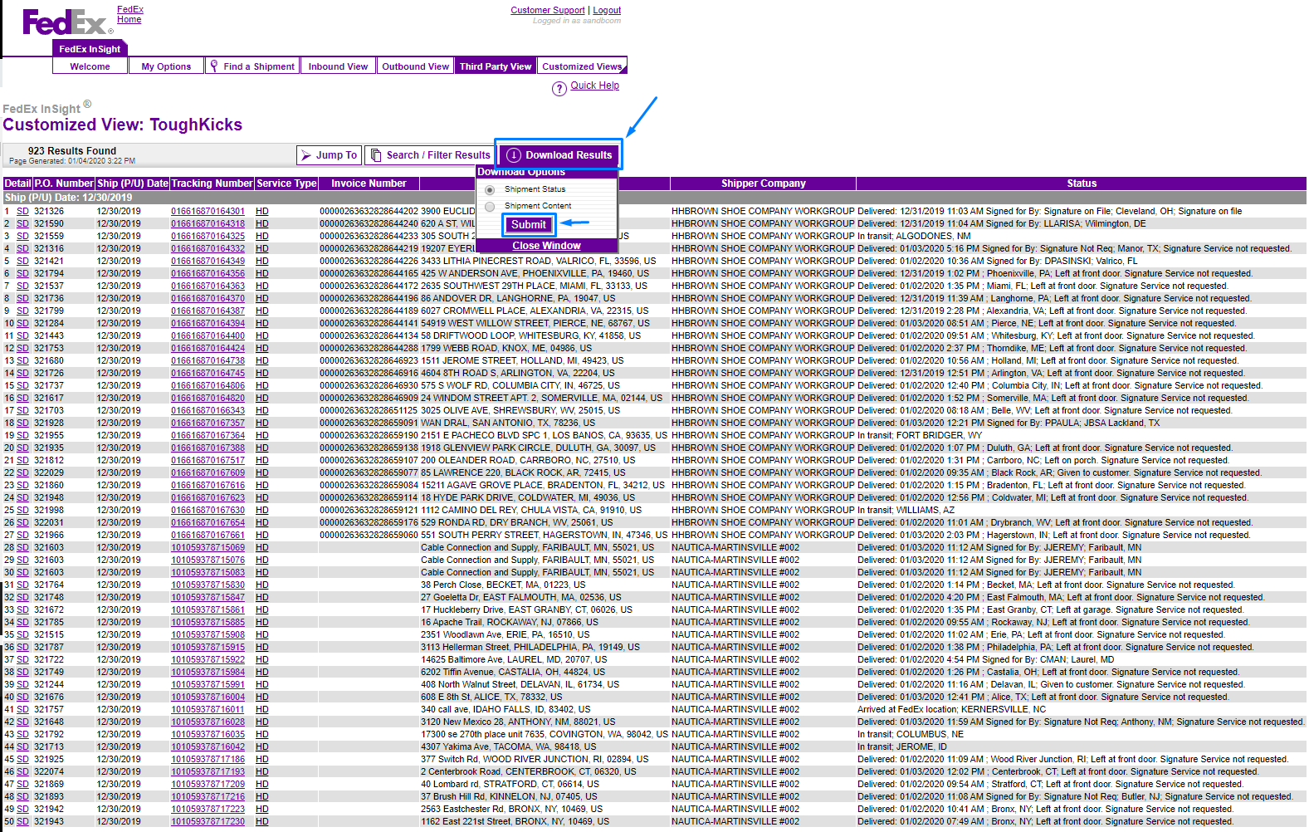Click the Logout link
Viewport: 1309px width, 832px height.
(607, 11)
